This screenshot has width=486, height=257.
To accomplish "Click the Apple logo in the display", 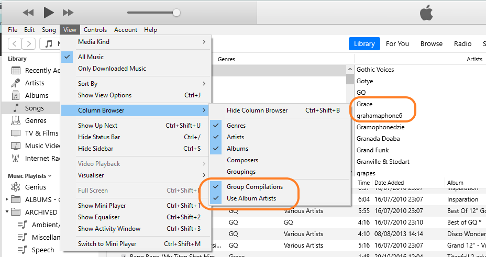I will pos(426,13).
